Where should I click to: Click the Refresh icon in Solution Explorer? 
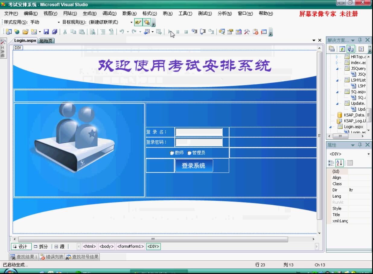pyautogui.click(x=342, y=49)
